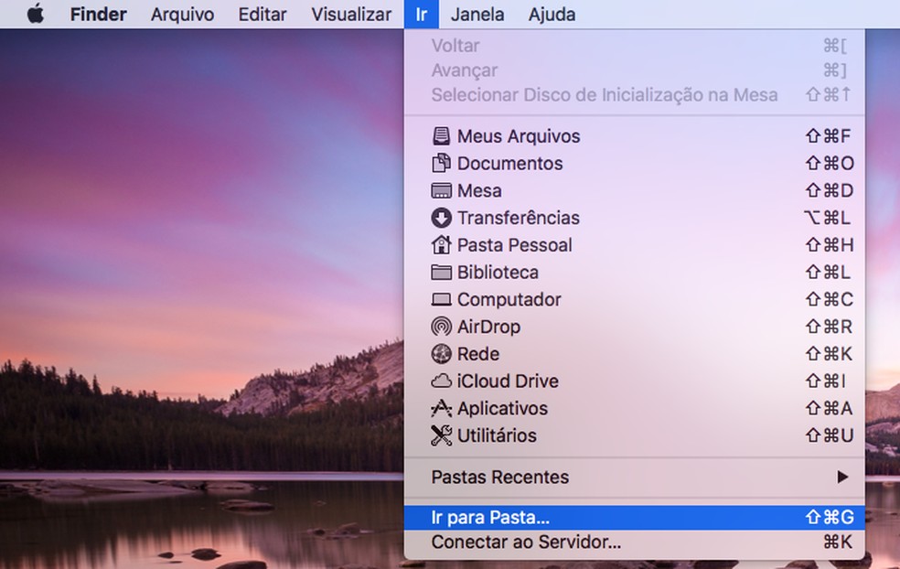Screen dimensions: 900x569
Task: Click the Rede globe icon
Action: pos(441,354)
